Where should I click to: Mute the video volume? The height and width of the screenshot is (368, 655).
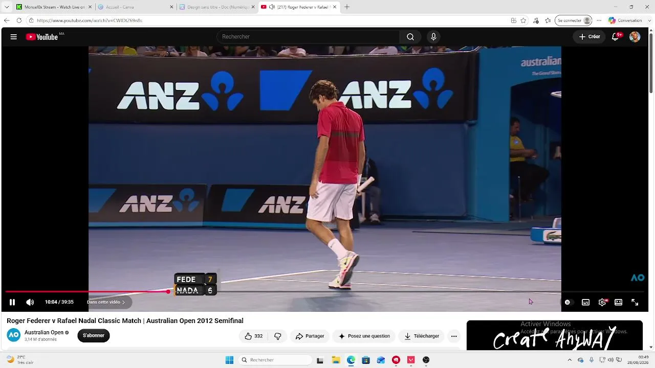(x=30, y=302)
